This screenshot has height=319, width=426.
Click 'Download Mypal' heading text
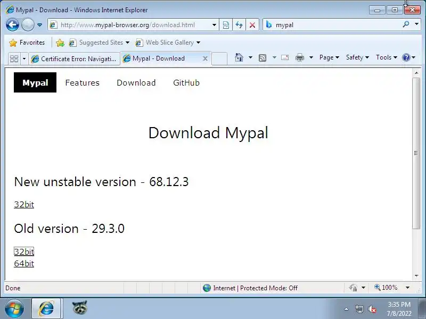pyautogui.click(x=208, y=133)
